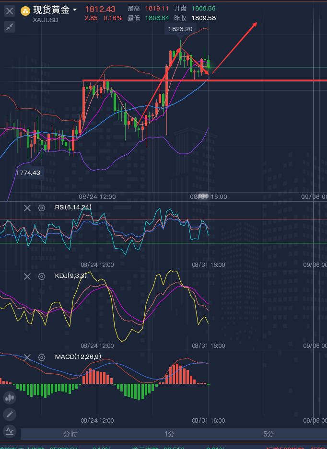Viewport: 327px width, 449px height.
Task: Switch to the 5分 timeframe tab
Action: point(269,434)
